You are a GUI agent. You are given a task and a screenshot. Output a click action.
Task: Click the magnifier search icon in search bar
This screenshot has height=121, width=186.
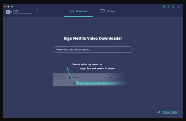pyautogui.click(x=128, y=49)
